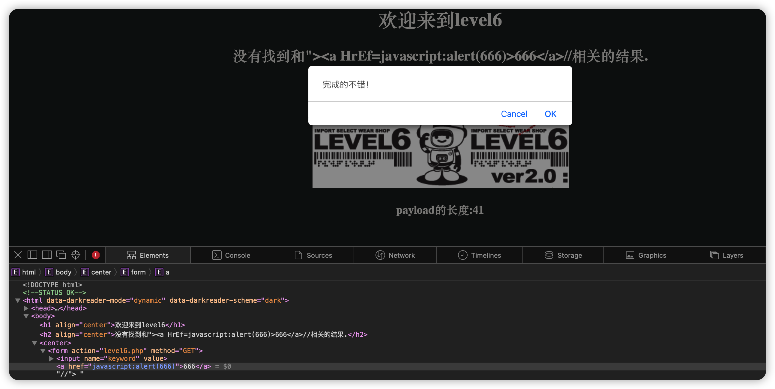Dock inspector to the left side
Image resolution: width=775 pixels, height=389 pixels.
tap(32, 255)
